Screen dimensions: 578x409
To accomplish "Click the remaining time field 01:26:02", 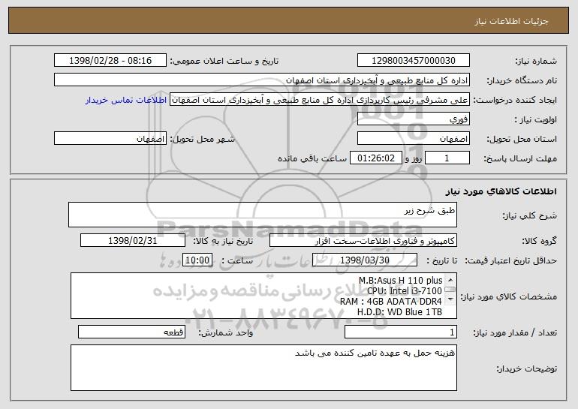I will (375, 158).
